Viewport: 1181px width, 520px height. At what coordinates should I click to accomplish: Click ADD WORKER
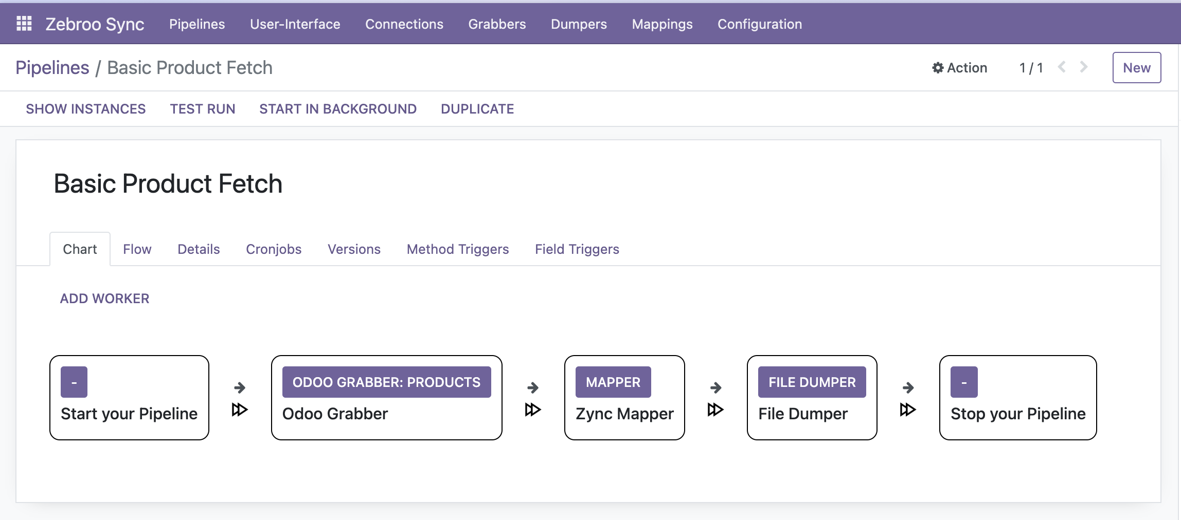click(x=104, y=299)
